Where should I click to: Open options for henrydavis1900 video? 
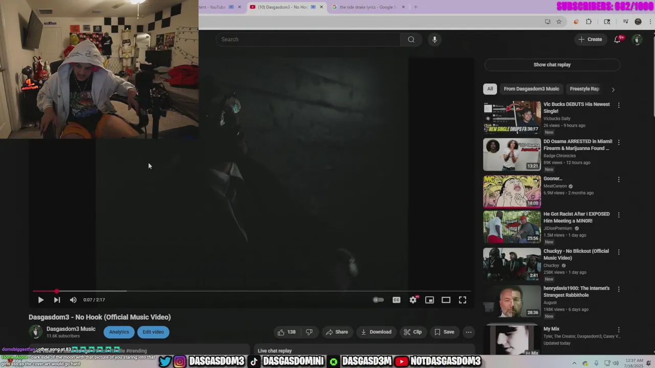tap(619, 289)
